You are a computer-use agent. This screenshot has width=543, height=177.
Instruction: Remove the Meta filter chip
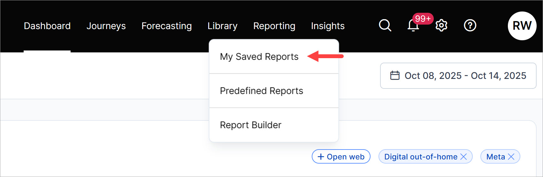tap(511, 157)
